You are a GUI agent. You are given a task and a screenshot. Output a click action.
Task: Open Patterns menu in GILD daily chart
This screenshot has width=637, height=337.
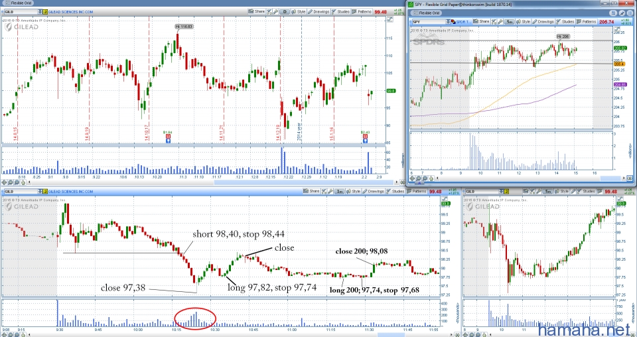(x=361, y=12)
